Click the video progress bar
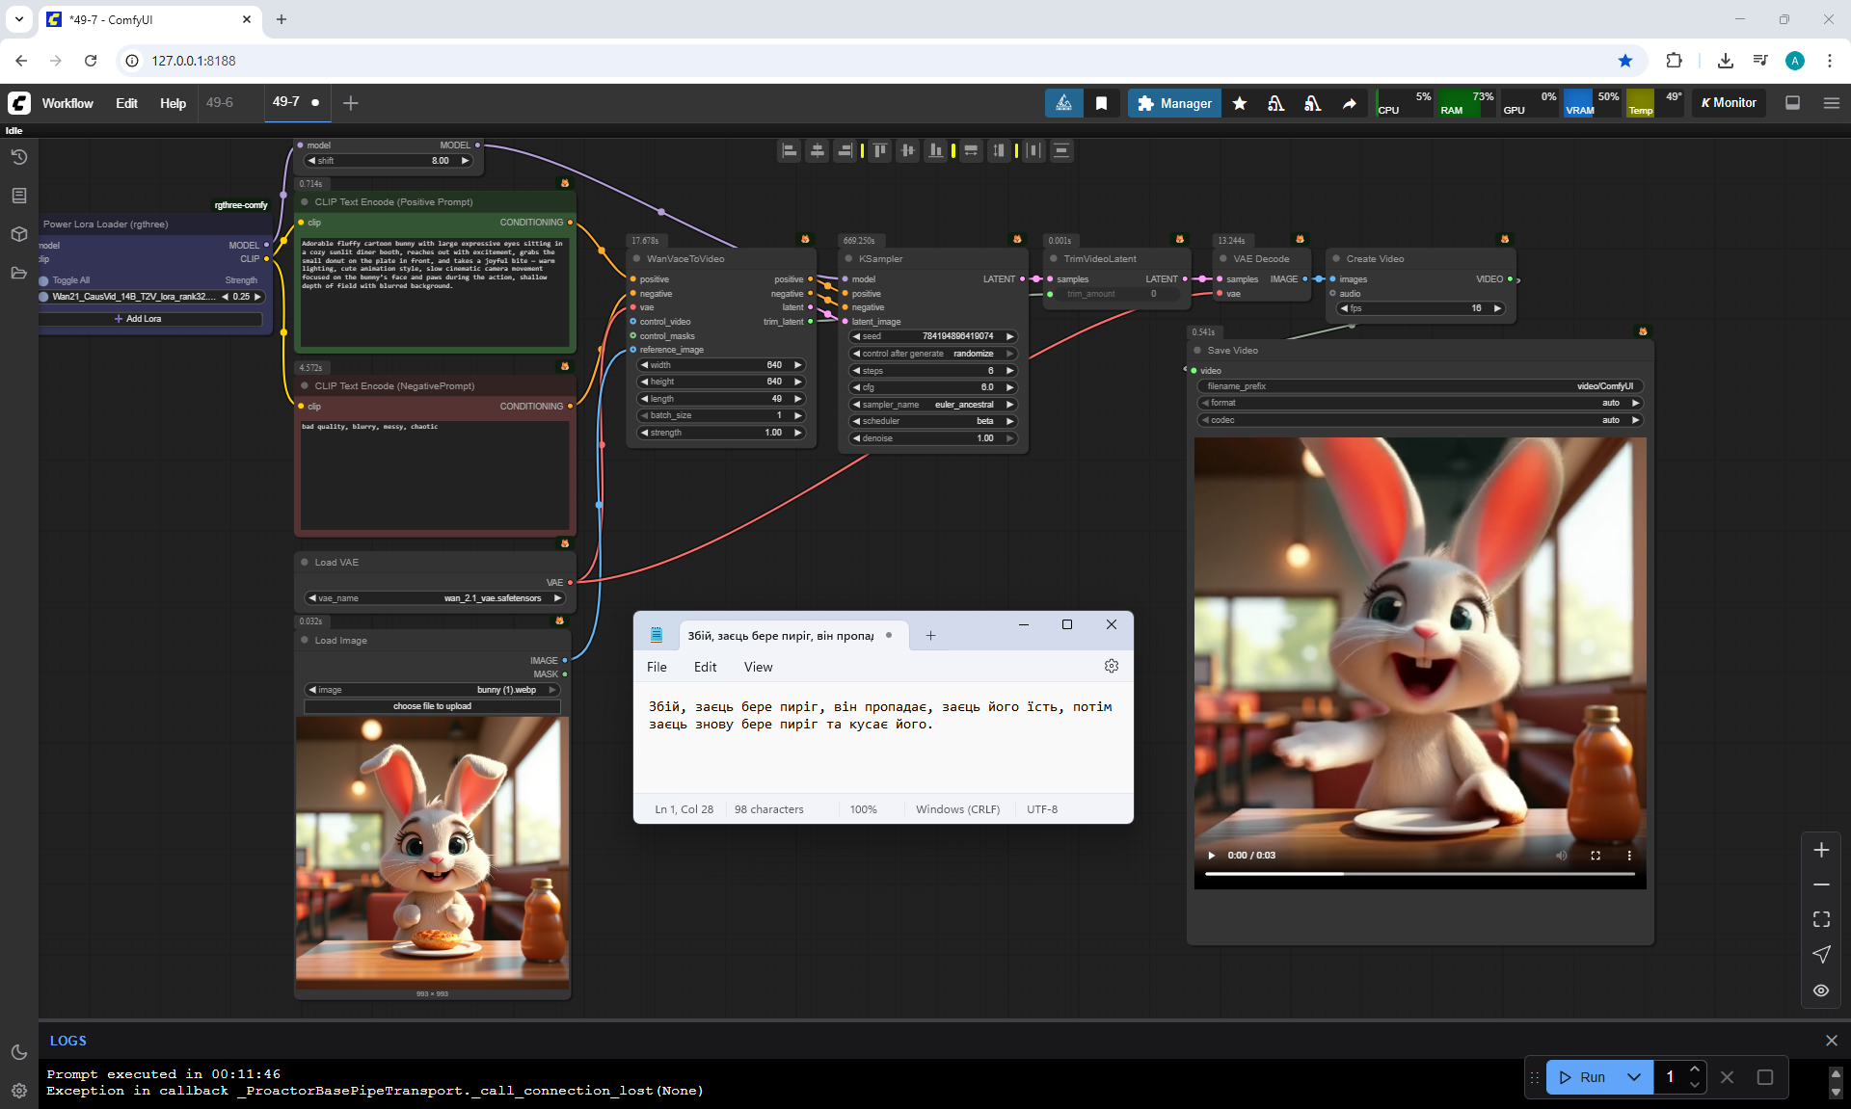The height and width of the screenshot is (1109, 1851). coord(1419,874)
